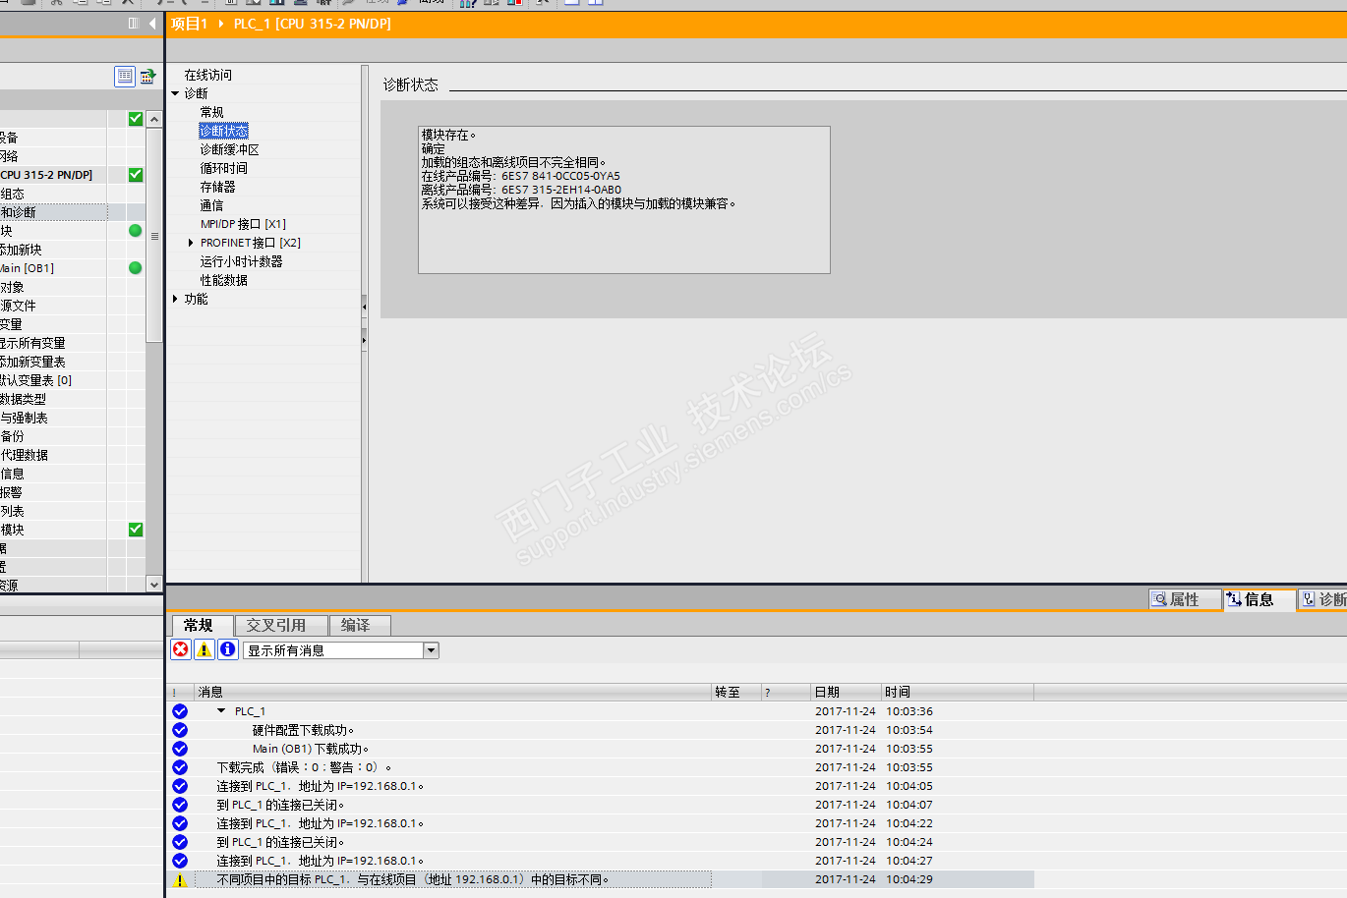Click the green check status in the CPU 315-2 PN/DP row
Screen dimensions: 1347x898
(x=136, y=175)
